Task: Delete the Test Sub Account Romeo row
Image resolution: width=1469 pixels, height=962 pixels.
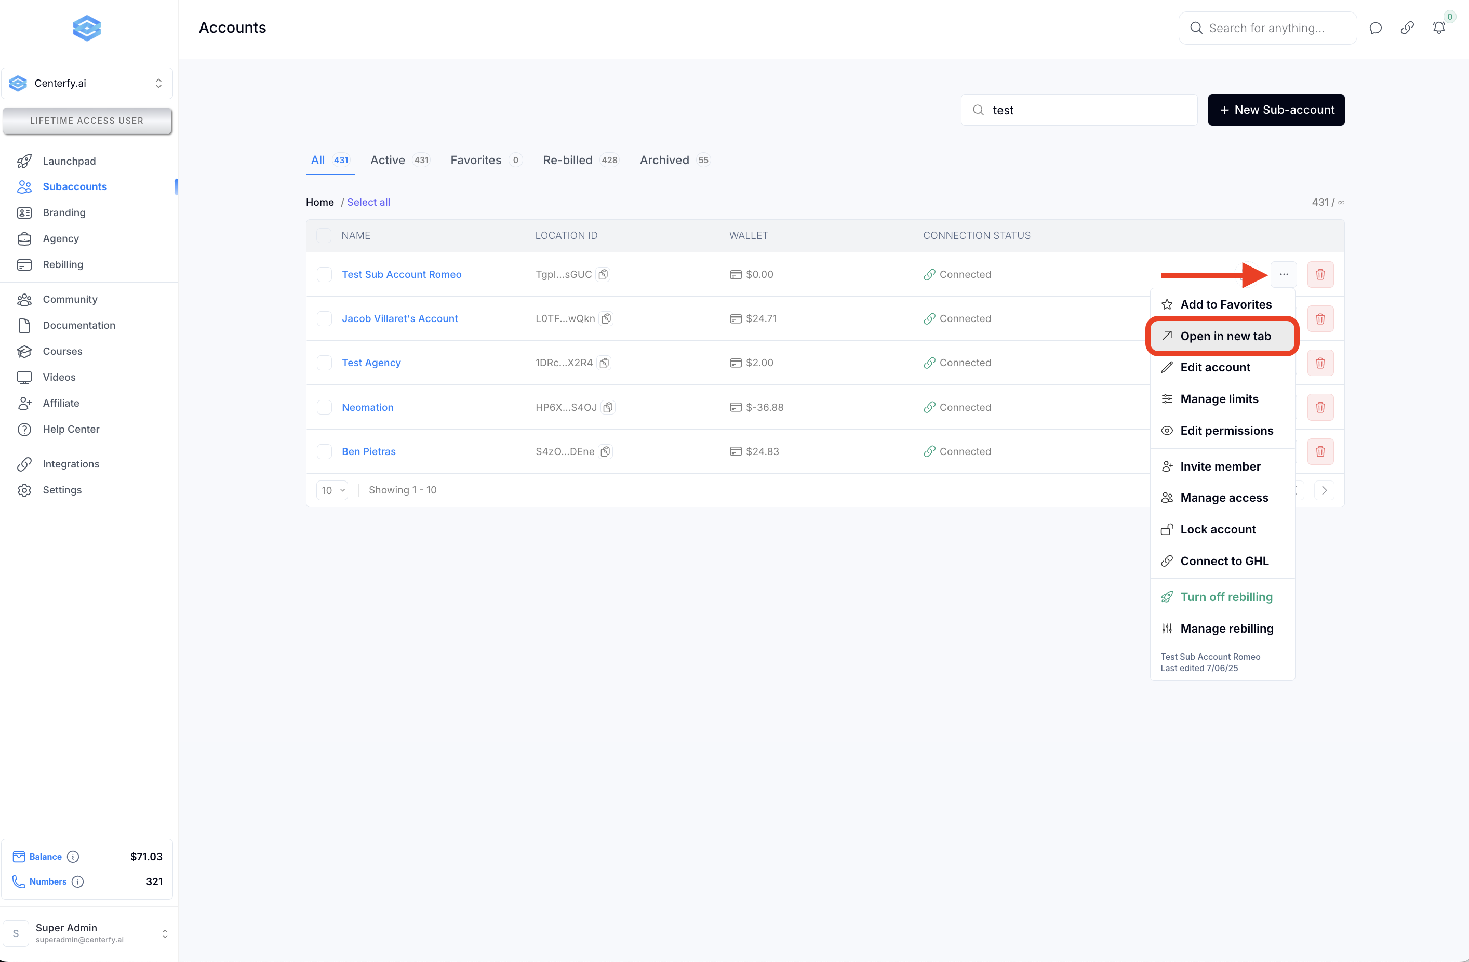Action: click(1319, 275)
